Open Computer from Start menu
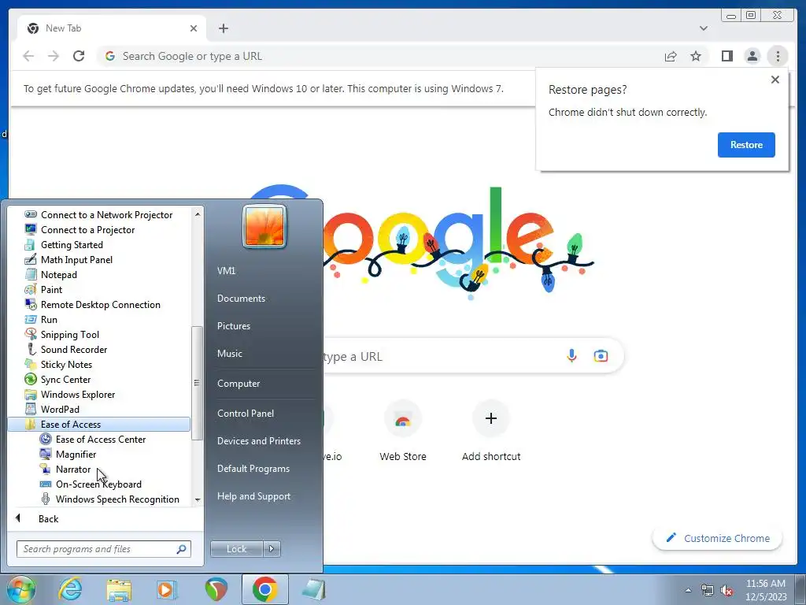Viewport: 806px width, 605px height. pyautogui.click(x=238, y=384)
